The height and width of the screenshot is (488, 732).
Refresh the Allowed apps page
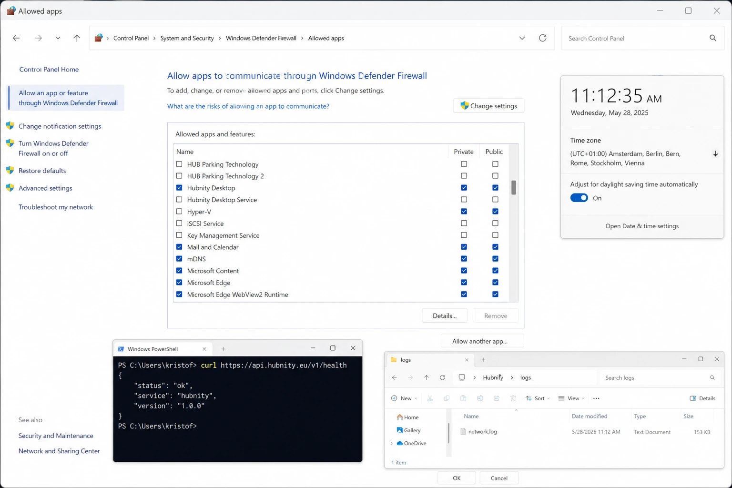(x=542, y=38)
